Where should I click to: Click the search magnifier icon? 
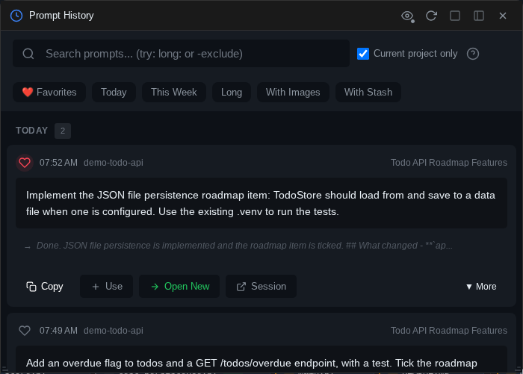click(x=28, y=54)
